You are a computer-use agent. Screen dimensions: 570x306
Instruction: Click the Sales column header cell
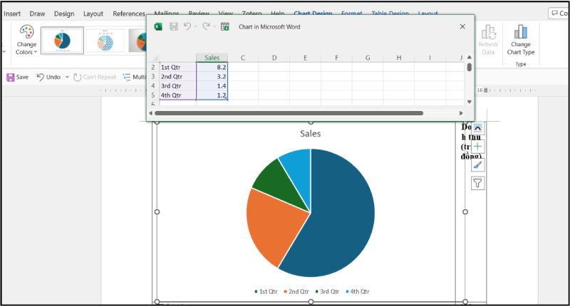(212, 58)
